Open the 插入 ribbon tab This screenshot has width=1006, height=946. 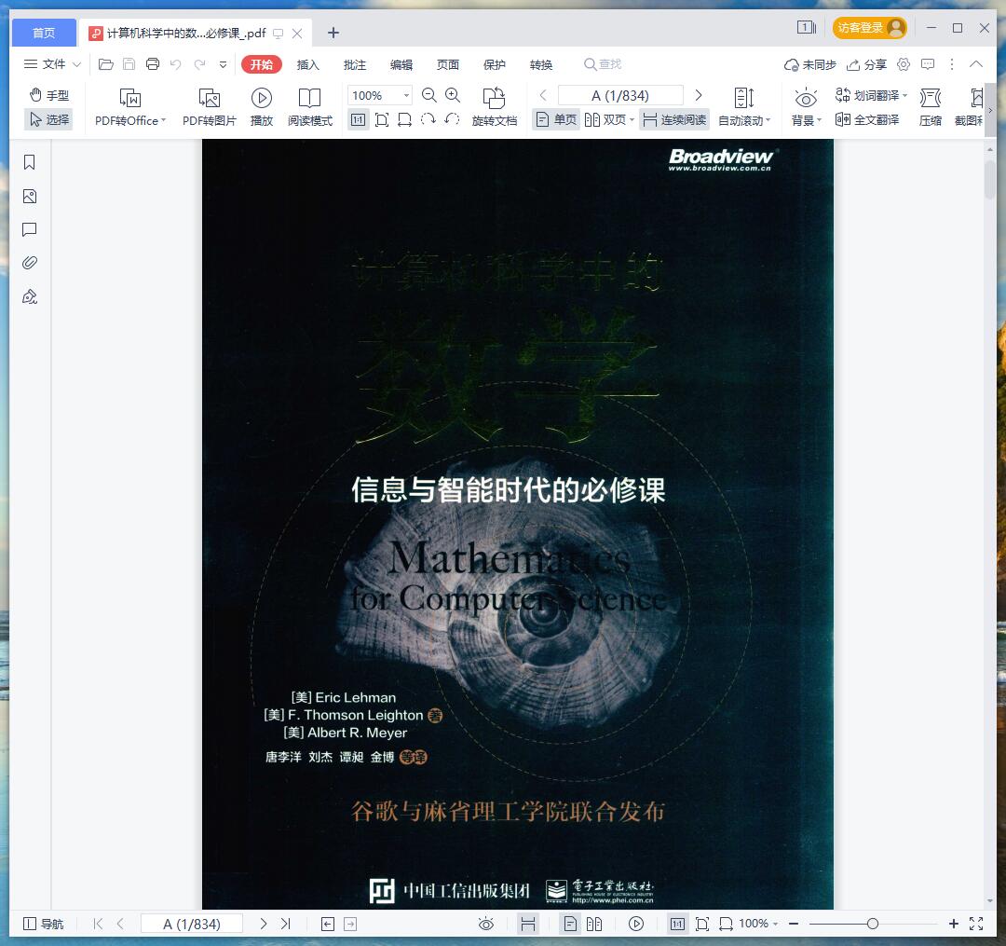tap(308, 64)
